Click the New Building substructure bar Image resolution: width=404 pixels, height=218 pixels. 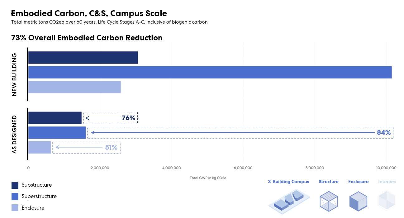click(83, 58)
